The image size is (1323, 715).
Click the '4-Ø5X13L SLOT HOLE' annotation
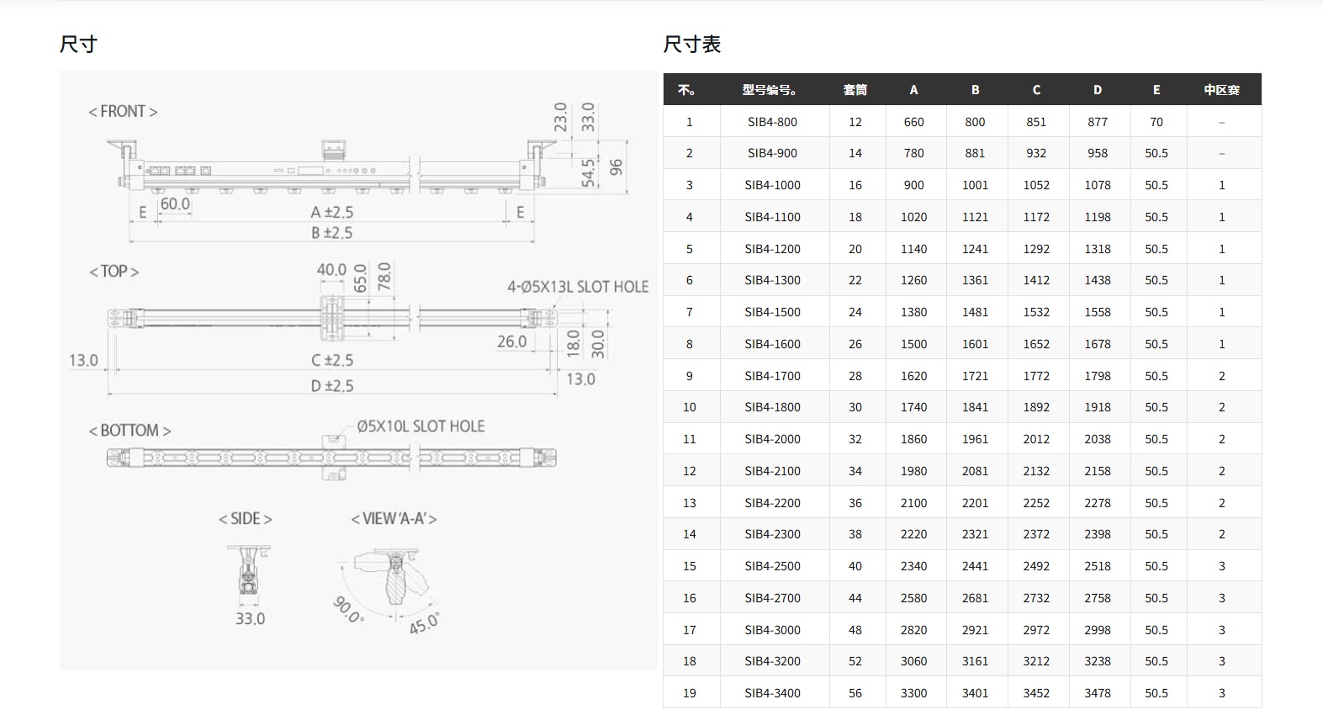coord(578,287)
